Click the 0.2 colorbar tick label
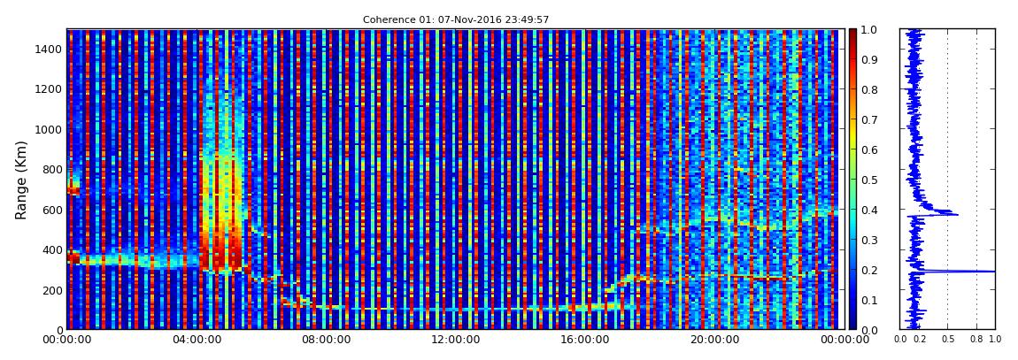 [x=870, y=270]
